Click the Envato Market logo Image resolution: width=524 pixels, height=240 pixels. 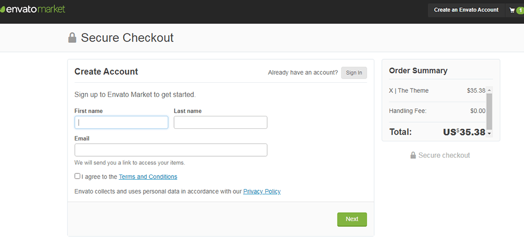32,9
